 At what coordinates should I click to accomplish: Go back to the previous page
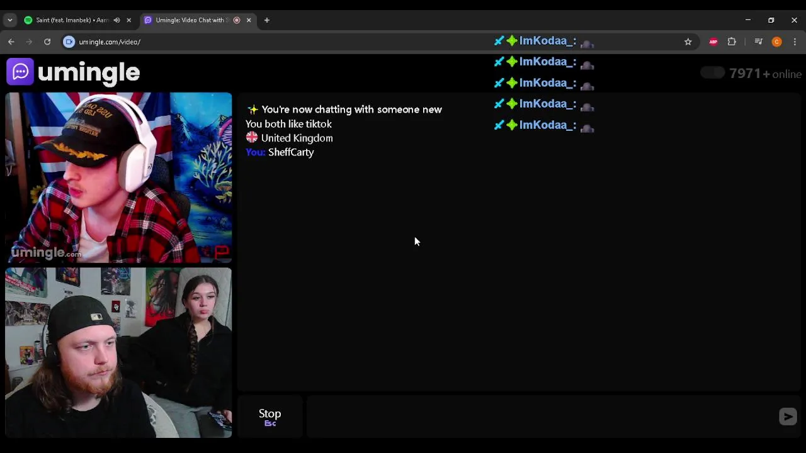pos(11,42)
